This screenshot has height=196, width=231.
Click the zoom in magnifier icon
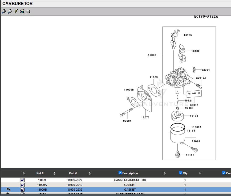[x=4, y=11]
